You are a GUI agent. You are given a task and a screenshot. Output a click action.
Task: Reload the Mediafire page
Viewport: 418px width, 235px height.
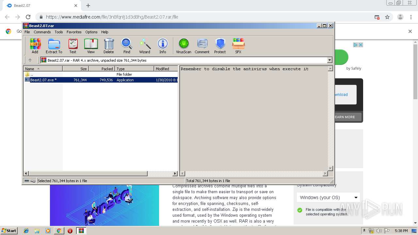pos(28,17)
